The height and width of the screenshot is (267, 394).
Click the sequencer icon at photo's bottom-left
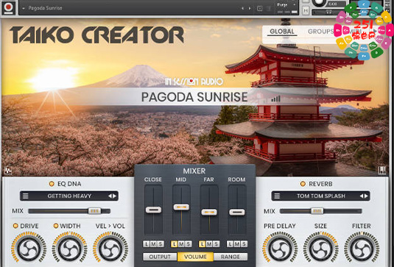[x=8, y=171]
